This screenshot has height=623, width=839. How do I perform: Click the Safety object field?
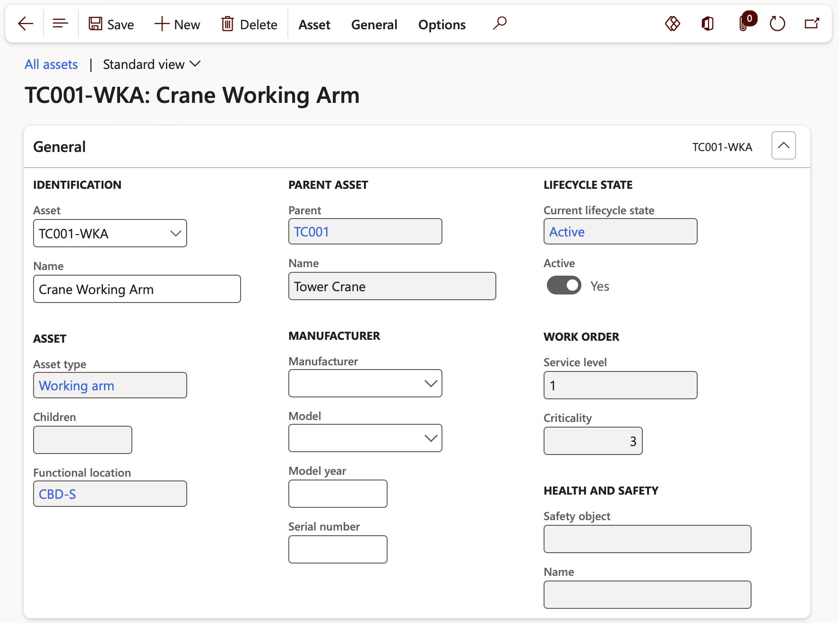(648, 539)
